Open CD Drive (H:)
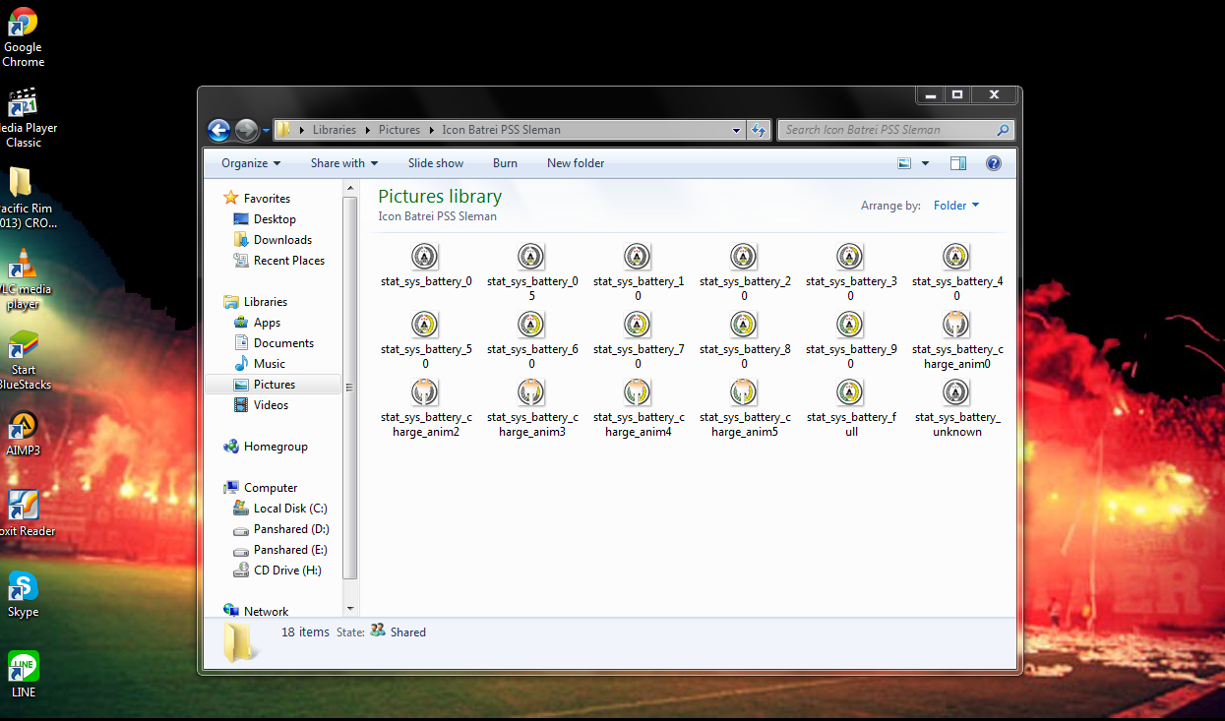This screenshot has width=1225, height=721. (x=277, y=570)
